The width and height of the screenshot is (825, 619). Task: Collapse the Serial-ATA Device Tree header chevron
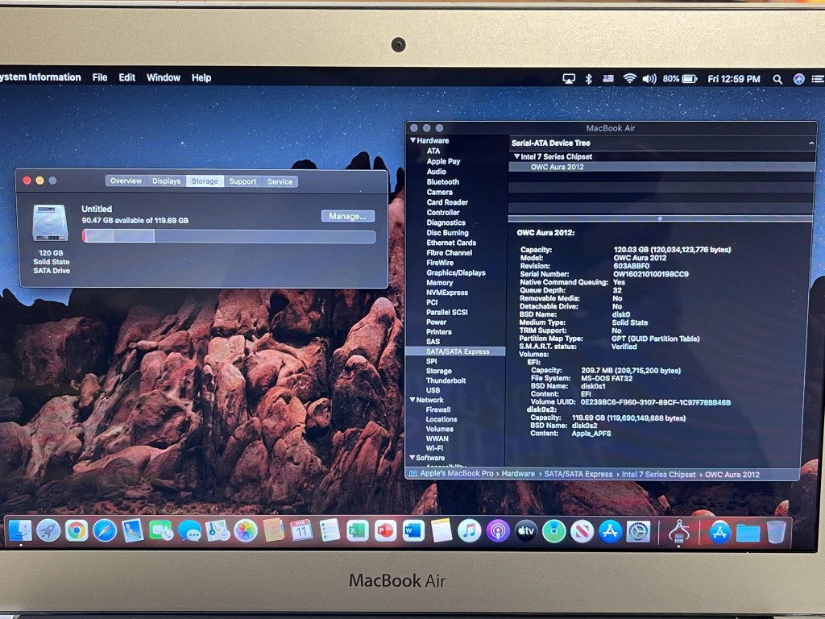(x=811, y=143)
